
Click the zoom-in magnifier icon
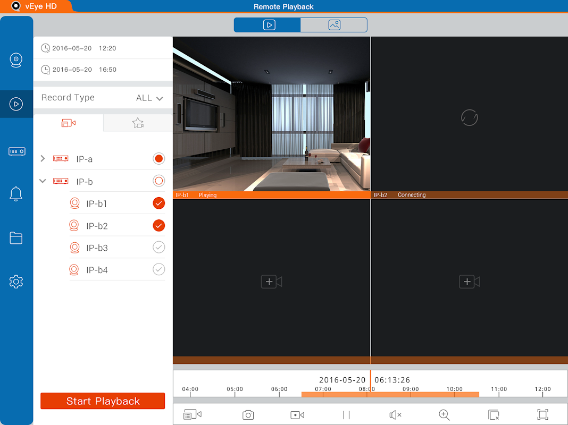[x=444, y=414]
